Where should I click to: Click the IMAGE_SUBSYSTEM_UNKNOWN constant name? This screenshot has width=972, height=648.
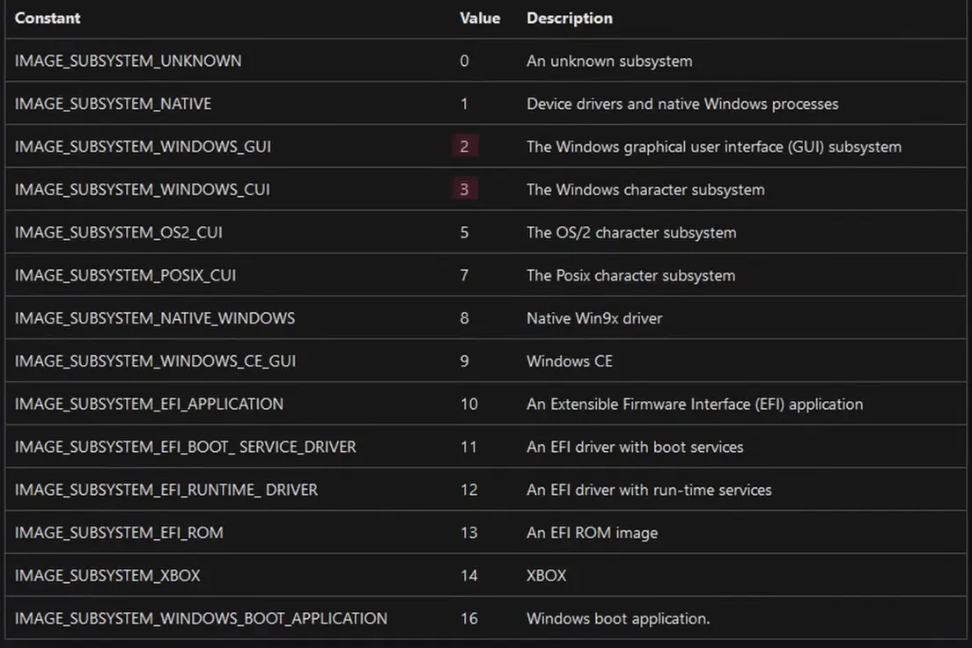(x=128, y=61)
